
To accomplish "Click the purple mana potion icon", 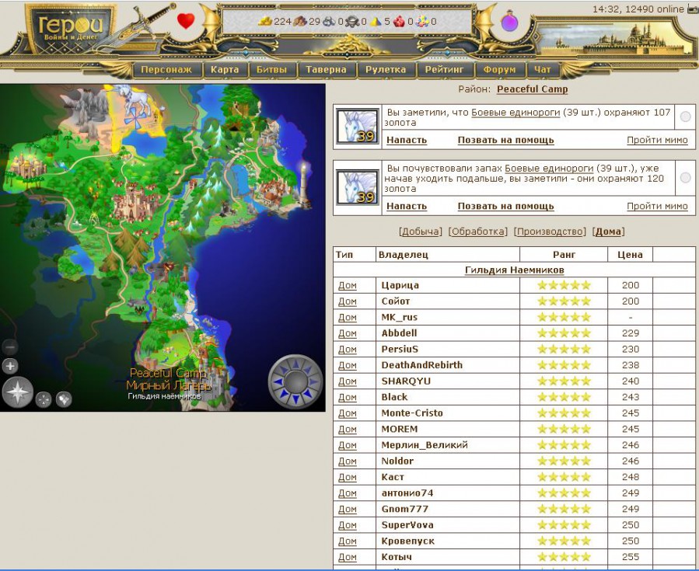I will point(509,22).
